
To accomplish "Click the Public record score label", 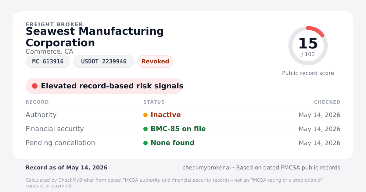I will pos(308,73).
